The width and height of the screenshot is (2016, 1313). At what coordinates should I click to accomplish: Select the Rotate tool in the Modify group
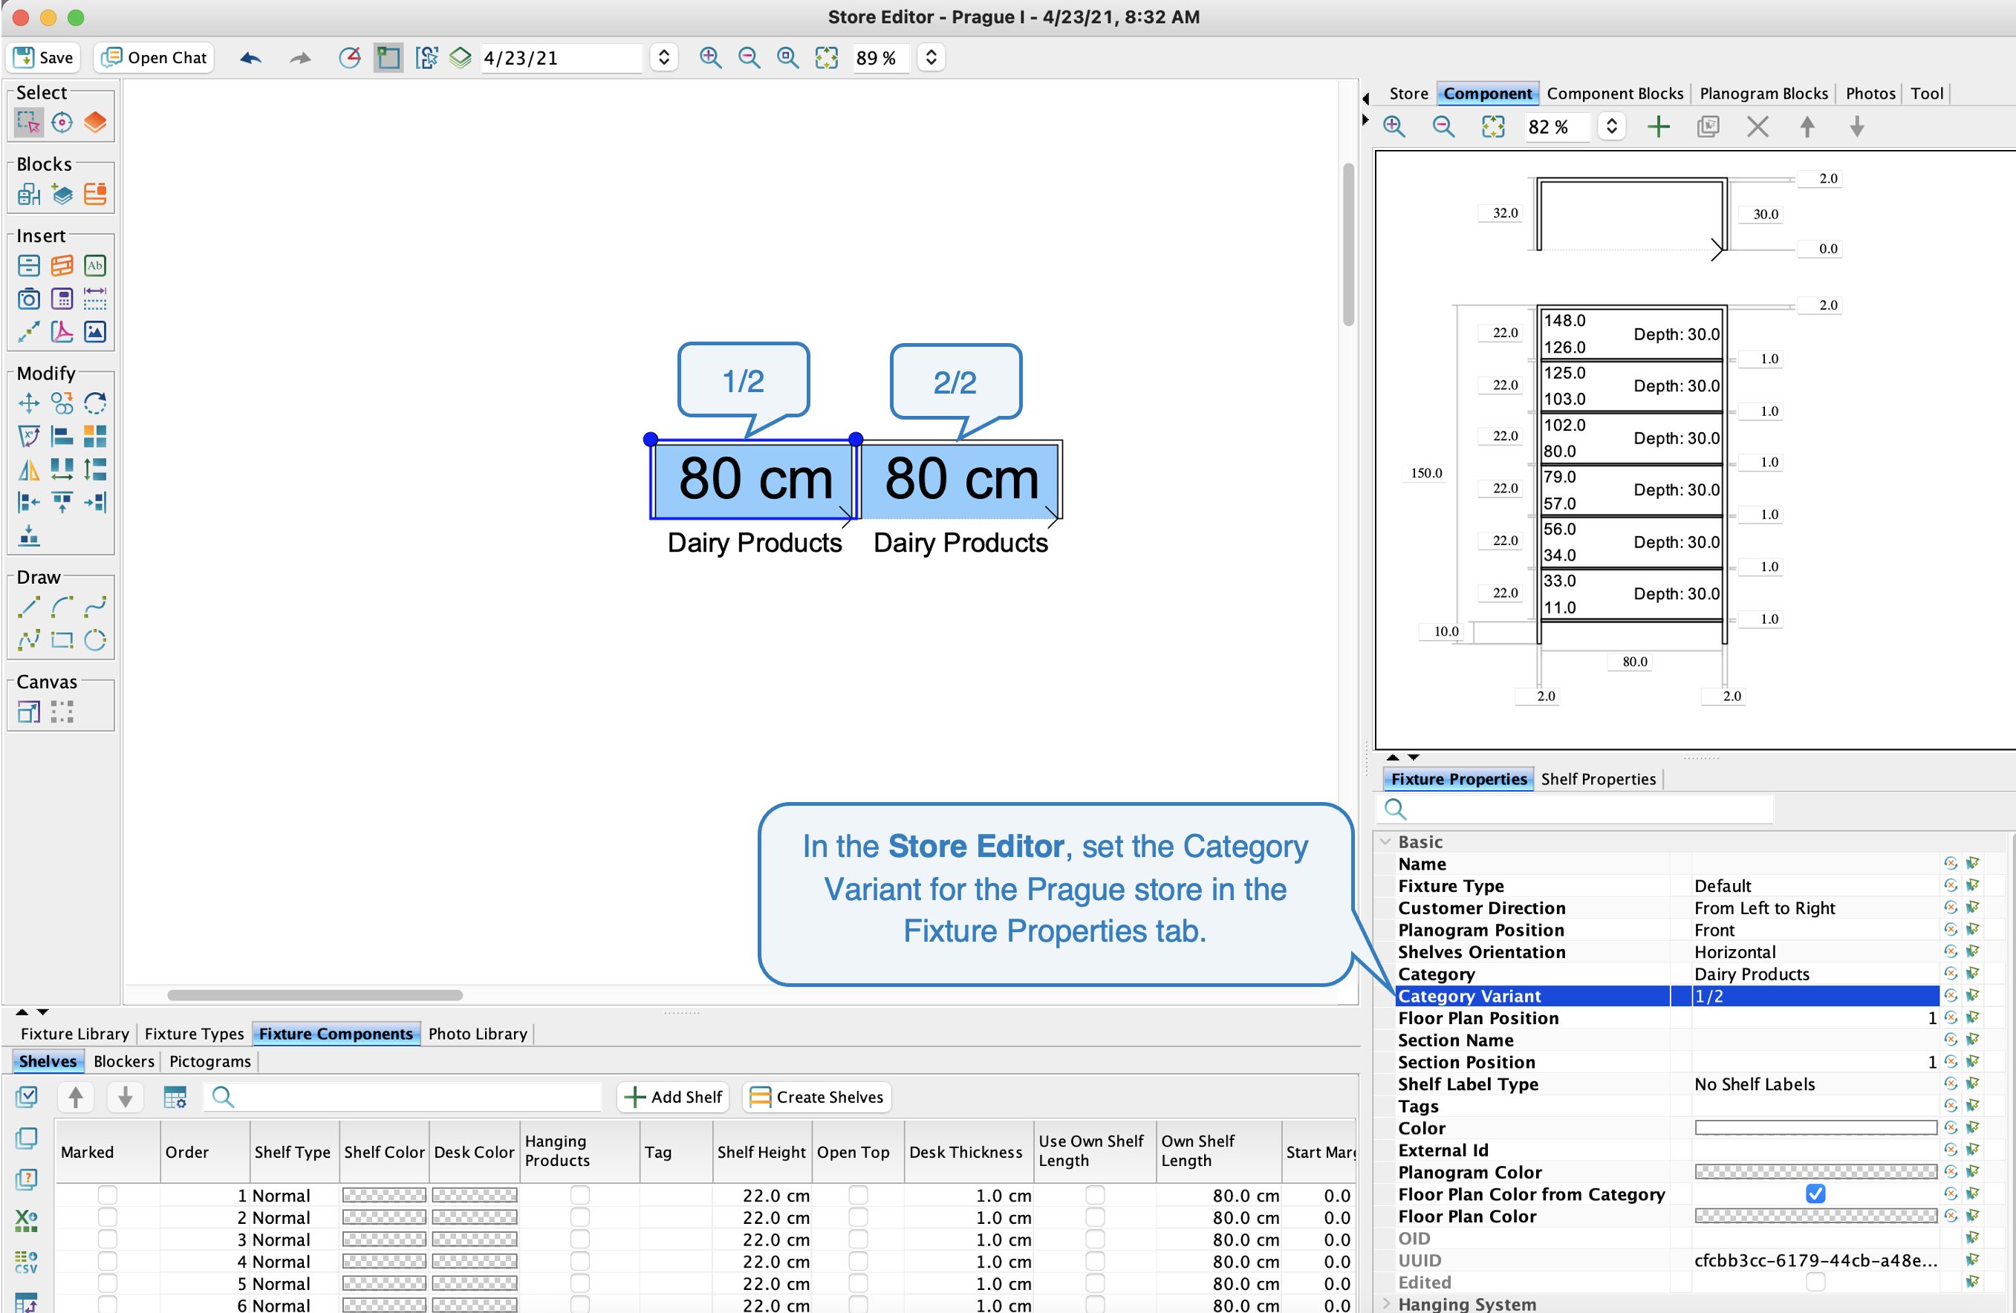coord(95,403)
